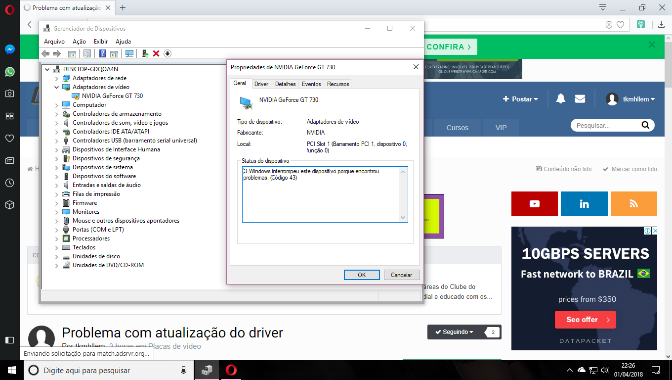Open History clock icon in Opera sidebar

click(x=9, y=183)
